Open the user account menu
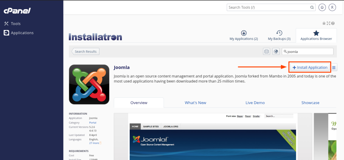 point(332,7)
